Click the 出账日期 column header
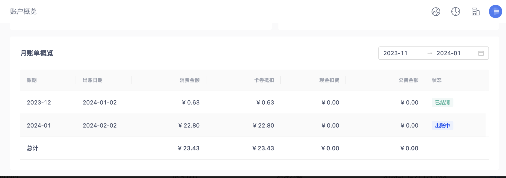506x178 pixels. pos(92,80)
